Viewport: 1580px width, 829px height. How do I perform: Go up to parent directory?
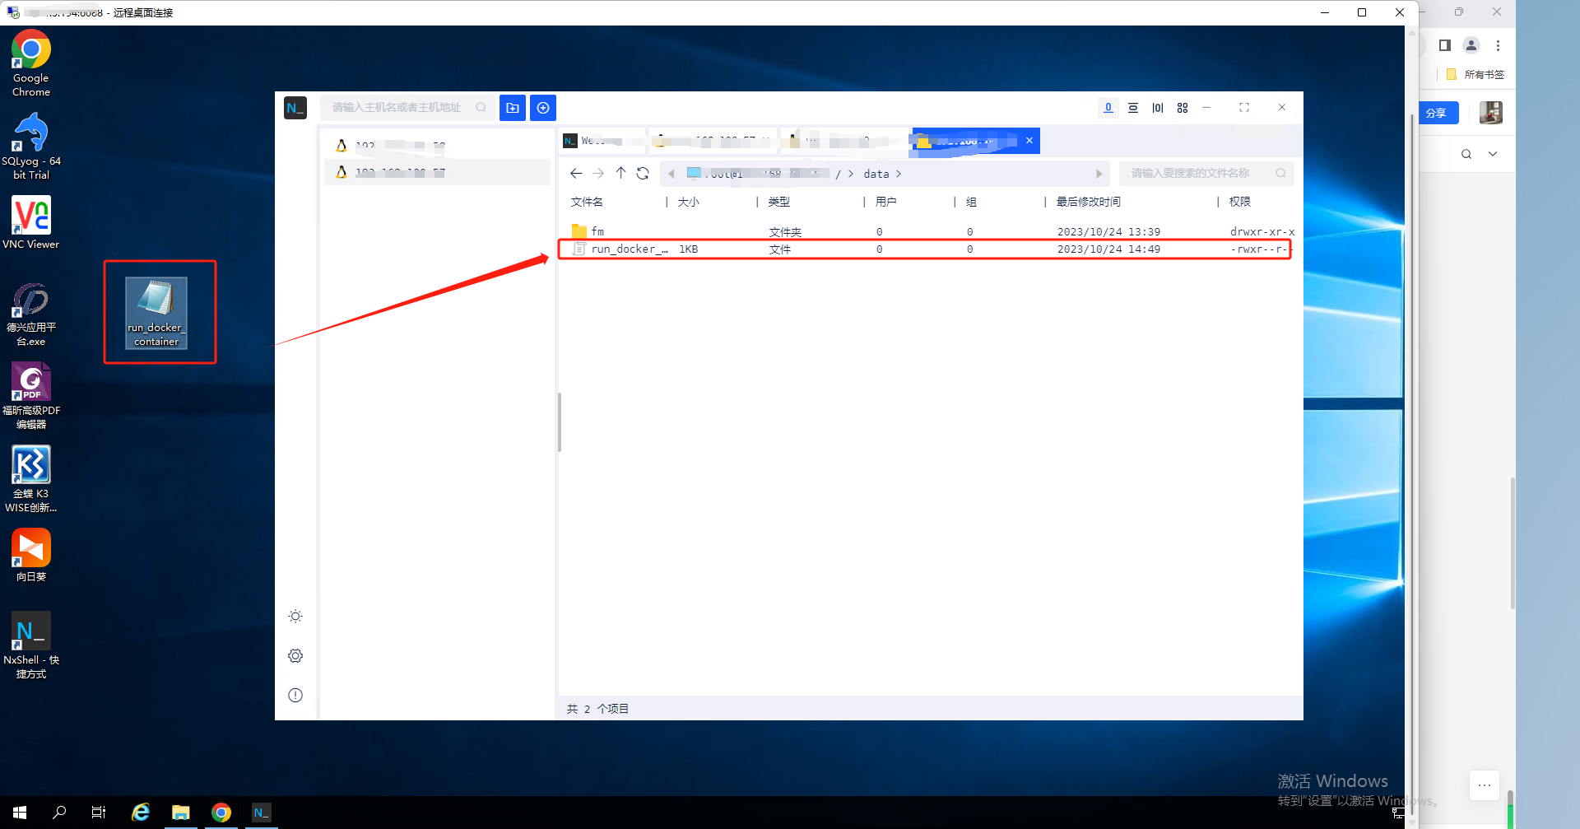point(620,173)
